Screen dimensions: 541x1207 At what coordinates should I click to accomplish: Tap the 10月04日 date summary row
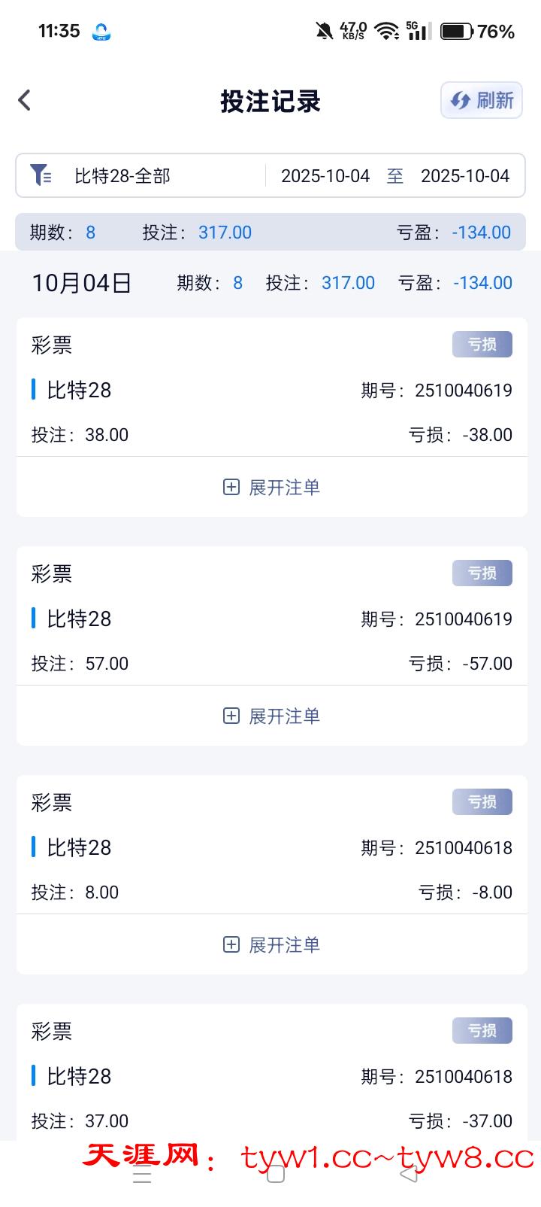click(82, 283)
